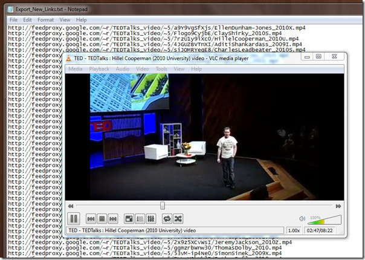This screenshot has height=260, width=365.
Task: Click the AditiShankardass_2009I.mp4 line in Notepad
Action: (155, 44)
